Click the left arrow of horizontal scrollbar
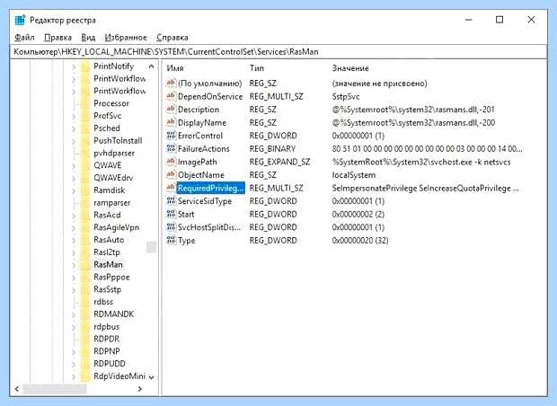This screenshot has width=557, height=406. pyautogui.click(x=17, y=389)
